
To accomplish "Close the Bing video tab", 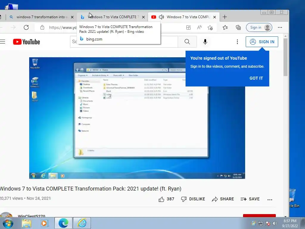I will pyautogui.click(x=143, y=17).
